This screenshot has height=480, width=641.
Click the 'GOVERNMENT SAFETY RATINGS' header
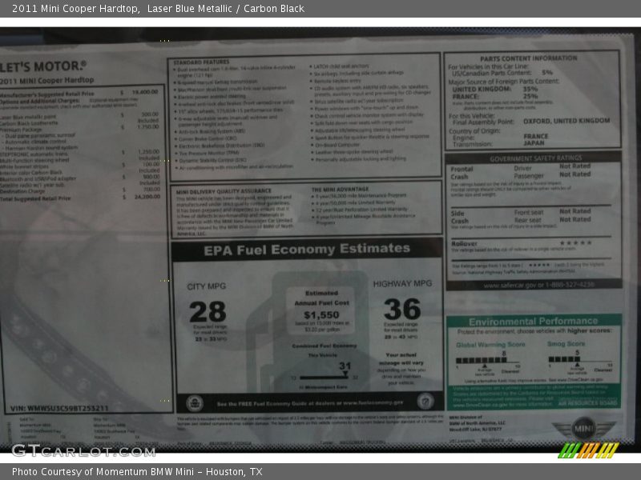536,158
